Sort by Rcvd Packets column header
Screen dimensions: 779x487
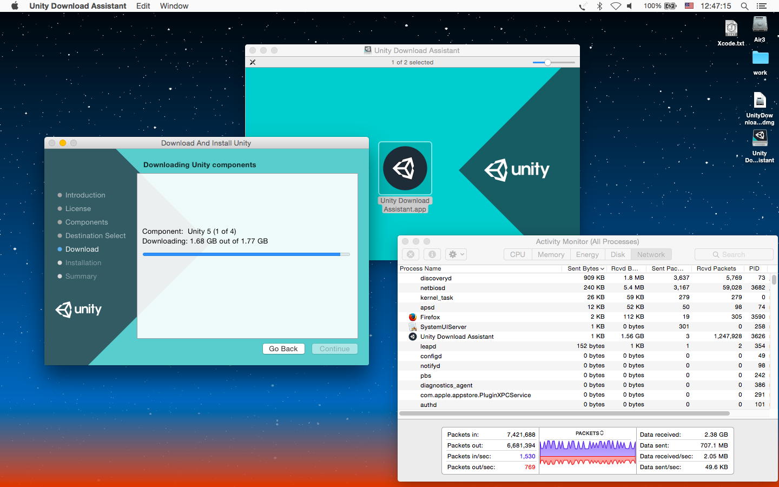[x=717, y=268]
